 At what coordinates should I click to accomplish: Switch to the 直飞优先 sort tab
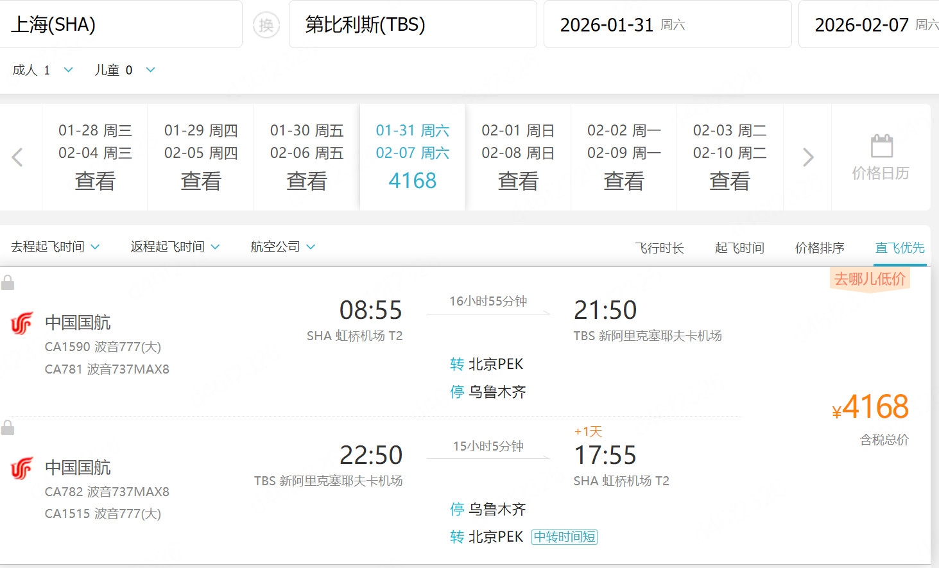coord(900,248)
